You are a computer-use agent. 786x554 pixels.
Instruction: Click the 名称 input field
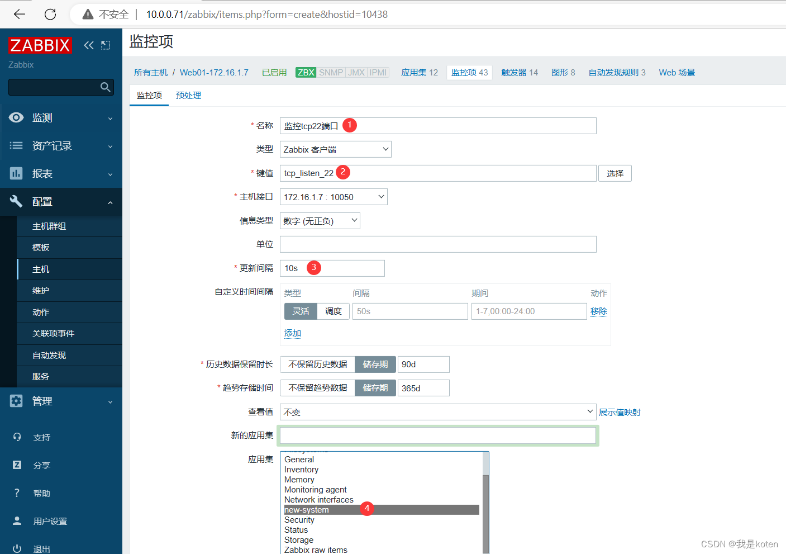point(438,126)
